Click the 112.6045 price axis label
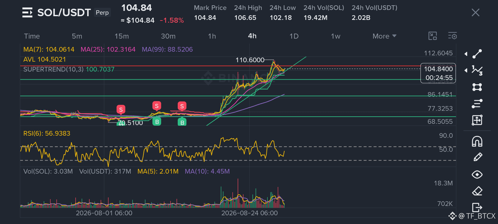Screen dimensions: 498x224 coord(438,53)
